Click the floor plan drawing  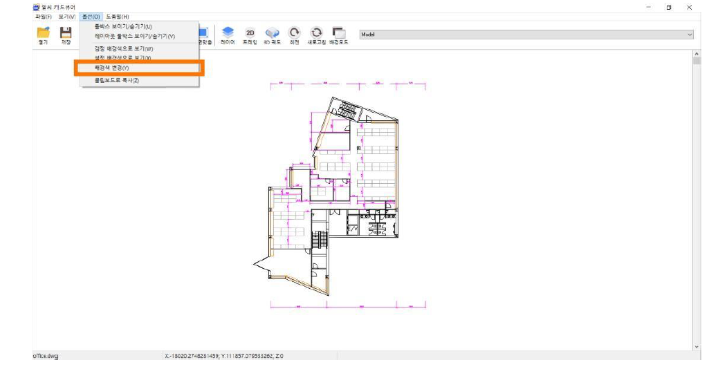pyautogui.click(x=339, y=197)
